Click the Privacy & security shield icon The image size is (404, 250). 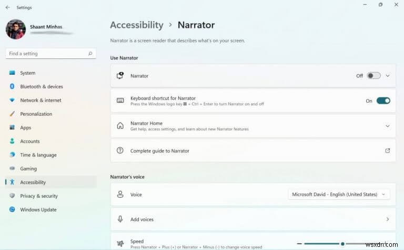(x=12, y=196)
